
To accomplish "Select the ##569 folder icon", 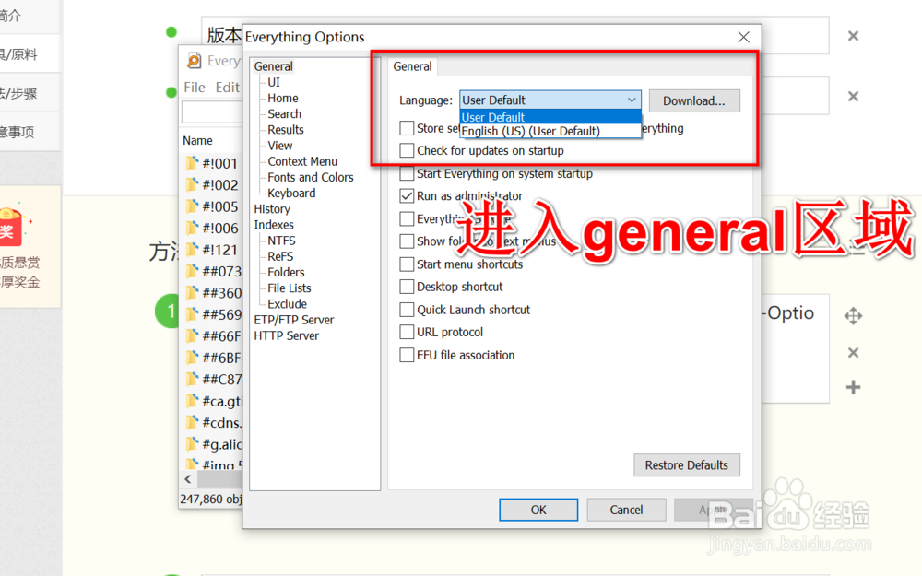I will point(192,314).
